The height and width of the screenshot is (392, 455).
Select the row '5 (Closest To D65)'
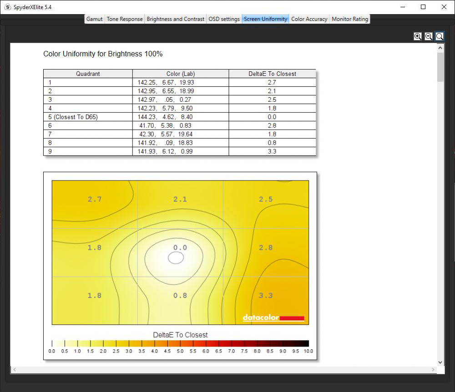180,117
